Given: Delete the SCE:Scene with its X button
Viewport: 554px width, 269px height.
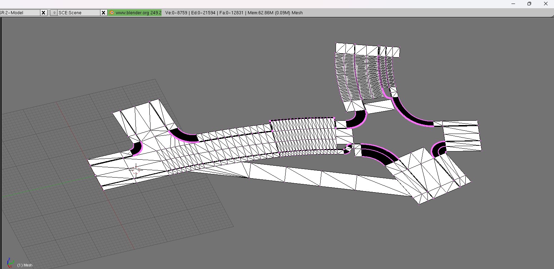Looking at the screenshot, I should [x=103, y=13].
